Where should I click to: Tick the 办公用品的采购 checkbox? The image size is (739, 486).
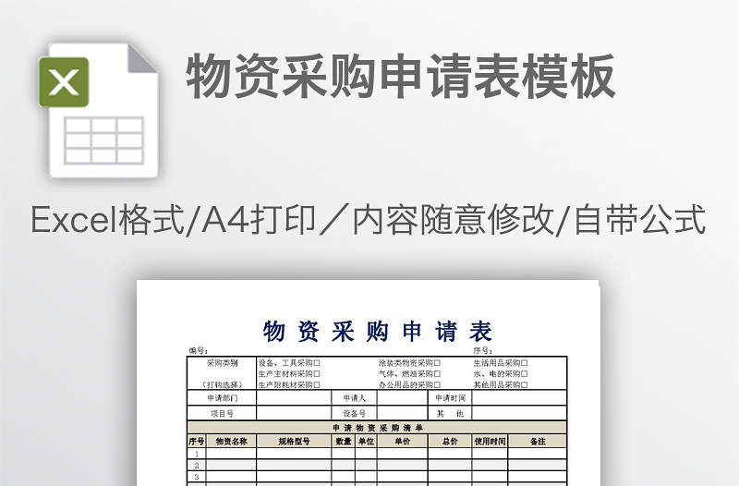[437, 384]
